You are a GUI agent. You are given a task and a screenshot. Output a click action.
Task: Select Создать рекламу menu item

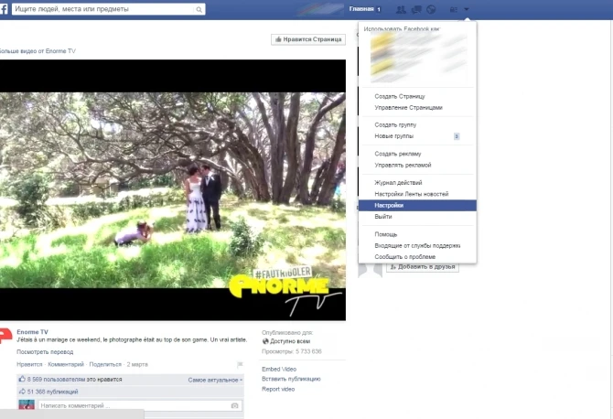398,154
